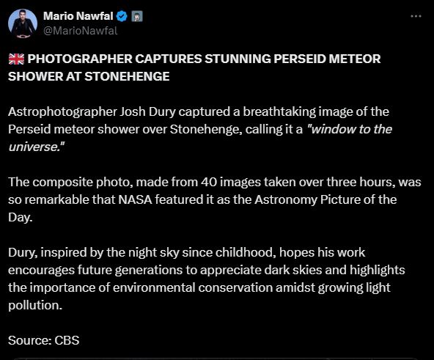The height and width of the screenshot is (360, 434).
Task: Click the name Josh Dury in the post
Action: 148,111
